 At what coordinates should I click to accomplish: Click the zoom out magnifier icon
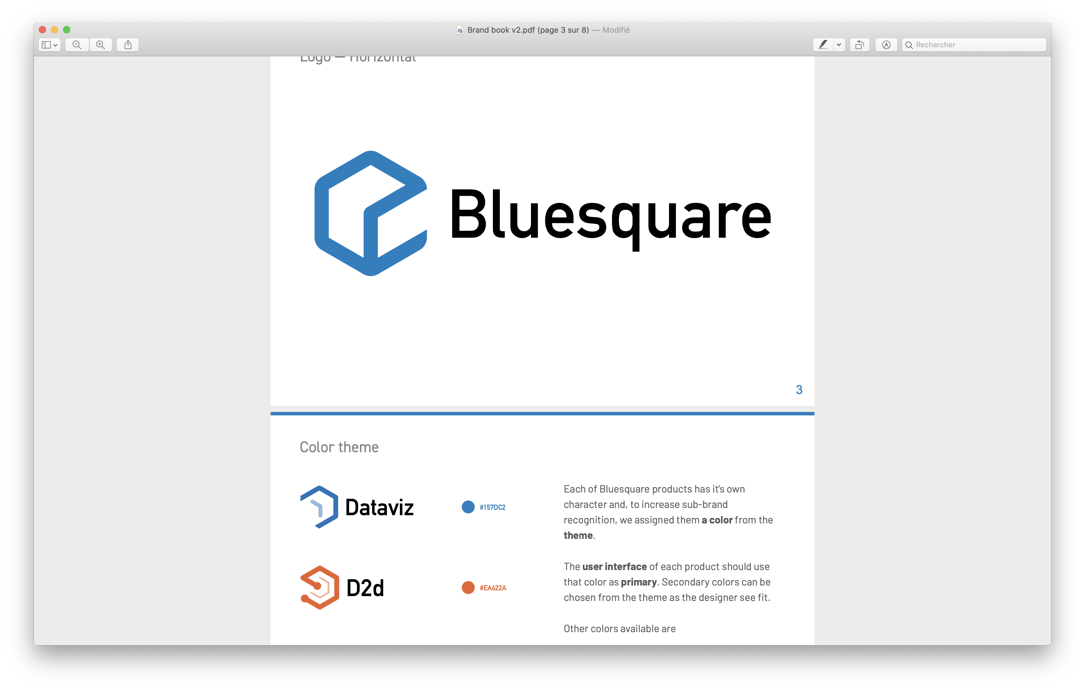77,45
